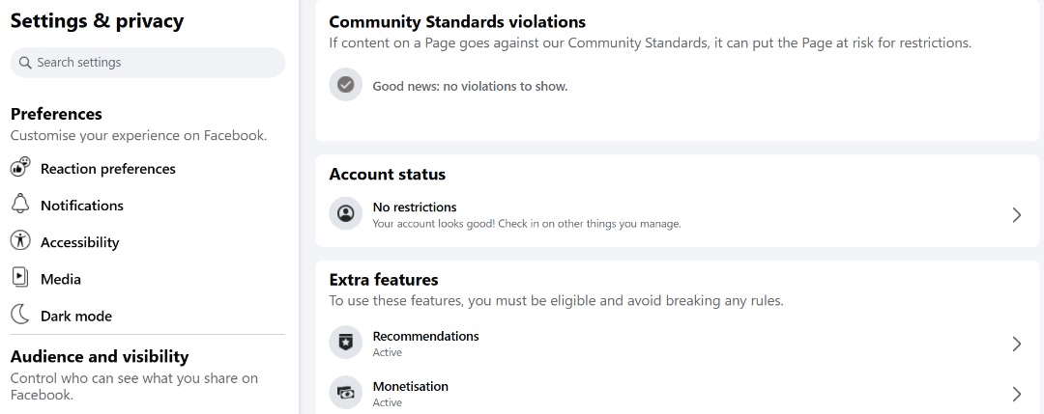Click the Accessibility person icon
The width and height of the screenshot is (1044, 414).
click(x=20, y=240)
